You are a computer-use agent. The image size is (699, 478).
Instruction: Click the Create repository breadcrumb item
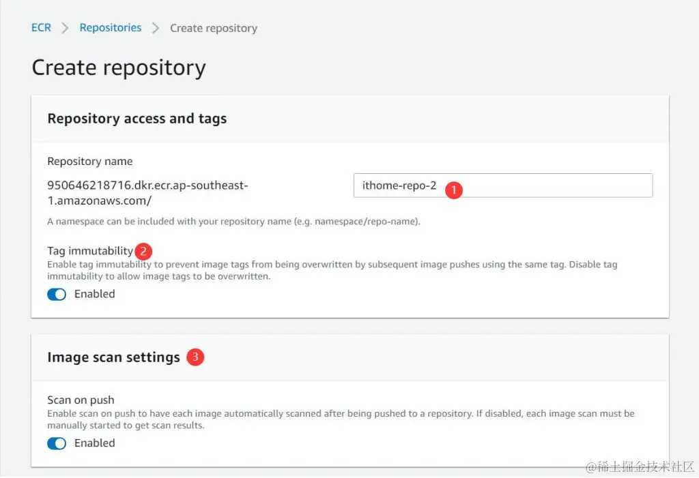[x=214, y=28]
